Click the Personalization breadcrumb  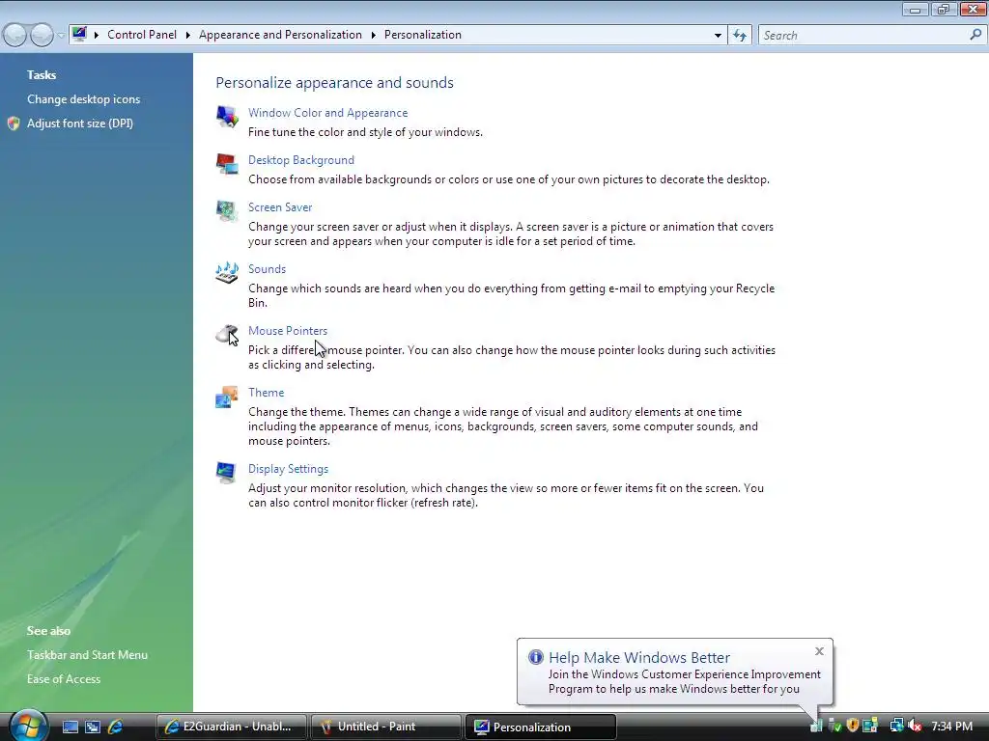click(x=423, y=35)
